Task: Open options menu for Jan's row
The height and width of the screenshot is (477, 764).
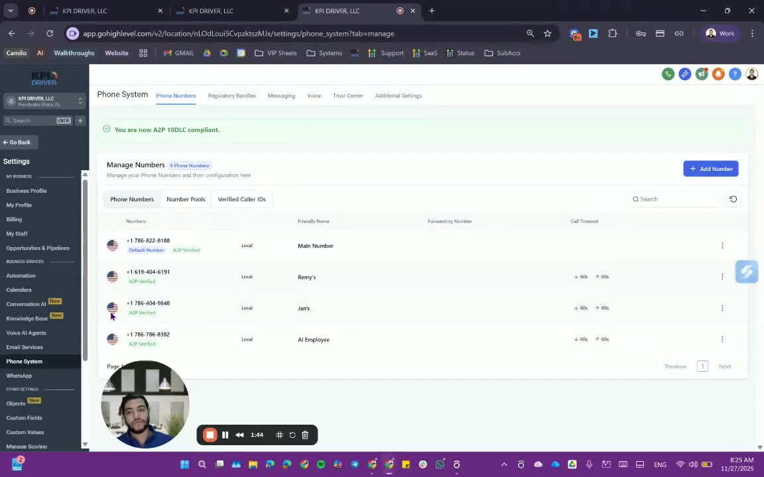Action: [722, 308]
